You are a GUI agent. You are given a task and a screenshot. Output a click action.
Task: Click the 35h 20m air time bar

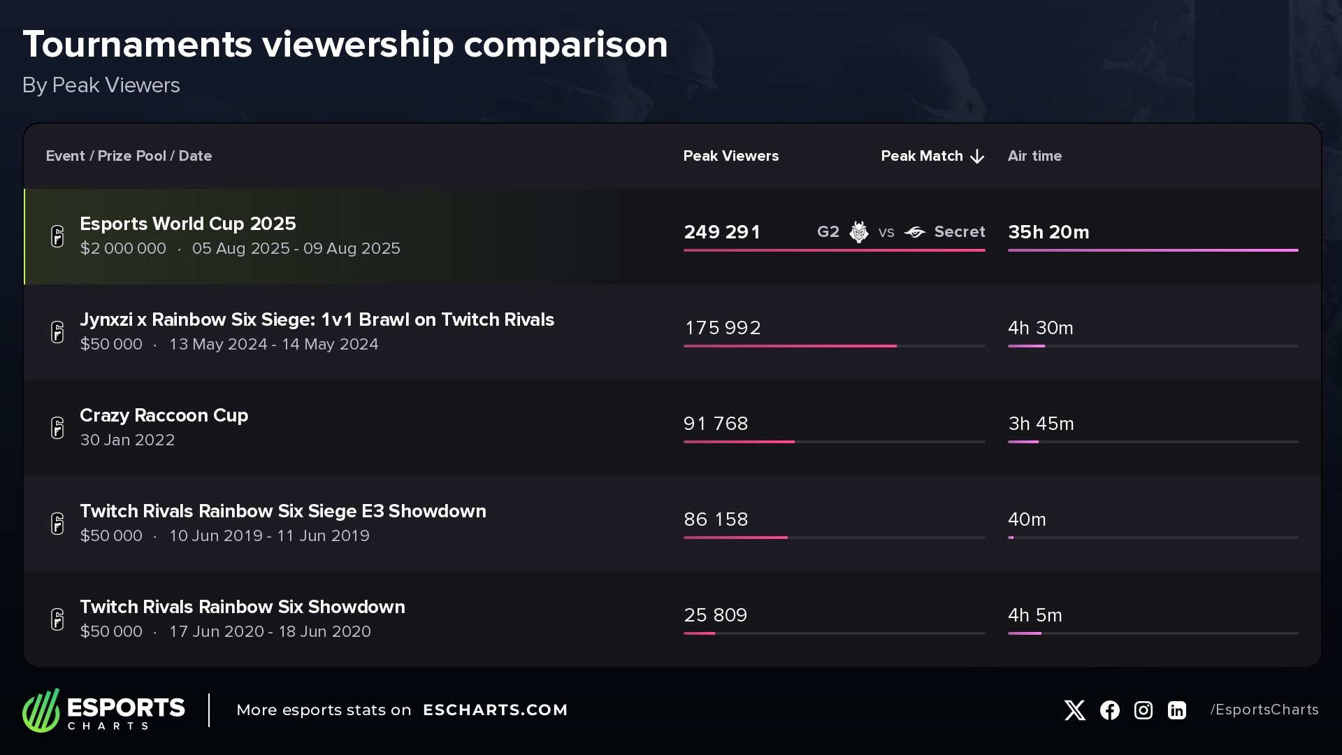pos(1153,250)
